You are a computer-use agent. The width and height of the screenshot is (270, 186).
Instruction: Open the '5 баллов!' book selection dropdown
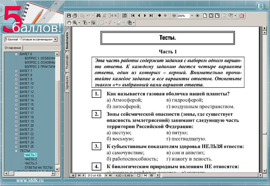tap(55, 39)
